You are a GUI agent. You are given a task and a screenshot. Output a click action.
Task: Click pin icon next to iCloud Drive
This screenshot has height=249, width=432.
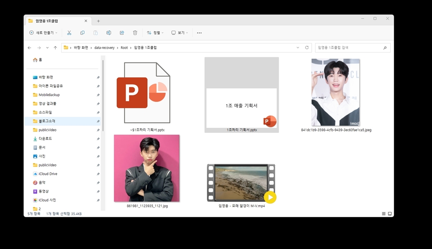(98, 174)
